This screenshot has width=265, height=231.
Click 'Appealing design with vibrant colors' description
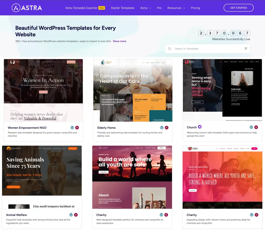coord(218,221)
